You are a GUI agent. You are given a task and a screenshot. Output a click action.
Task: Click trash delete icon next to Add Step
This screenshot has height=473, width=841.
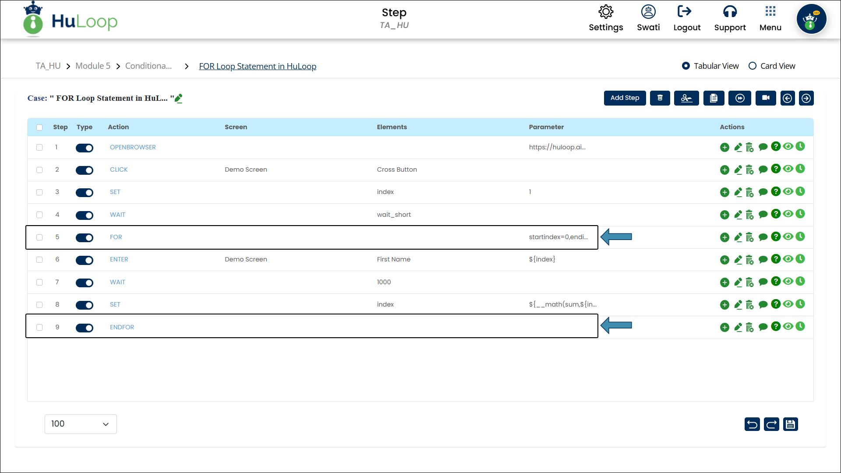[x=660, y=98]
